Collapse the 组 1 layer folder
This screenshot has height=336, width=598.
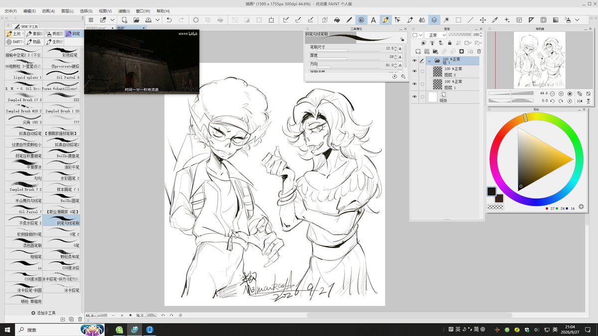[x=430, y=61]
